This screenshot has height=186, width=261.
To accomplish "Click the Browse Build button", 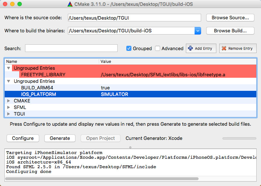I will point(230,31).
